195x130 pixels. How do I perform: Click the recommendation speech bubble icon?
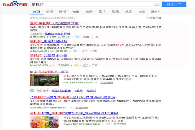pos(32,91)
